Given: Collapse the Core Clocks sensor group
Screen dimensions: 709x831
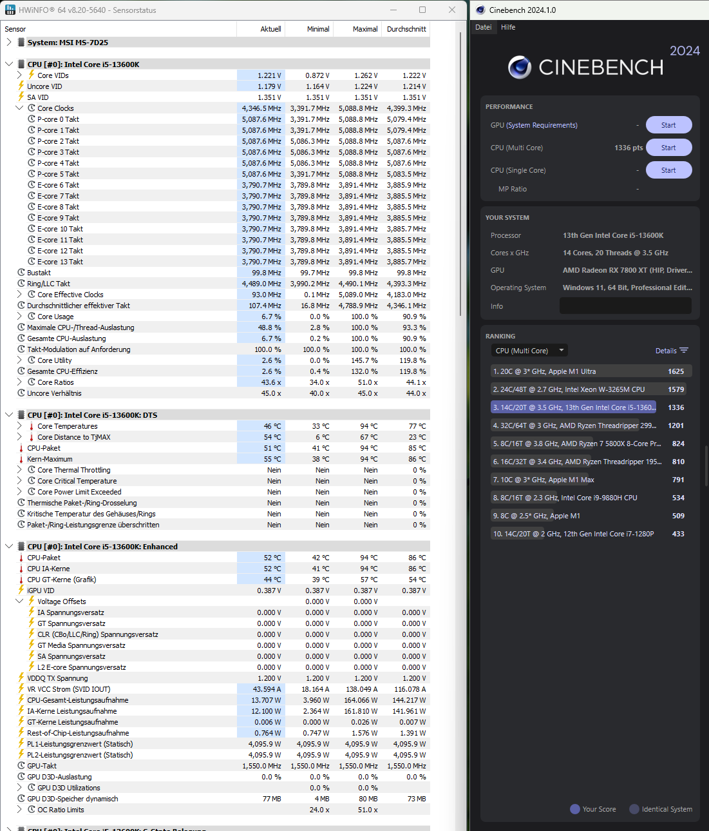Looking at the screenshot, I should (19, 108).
